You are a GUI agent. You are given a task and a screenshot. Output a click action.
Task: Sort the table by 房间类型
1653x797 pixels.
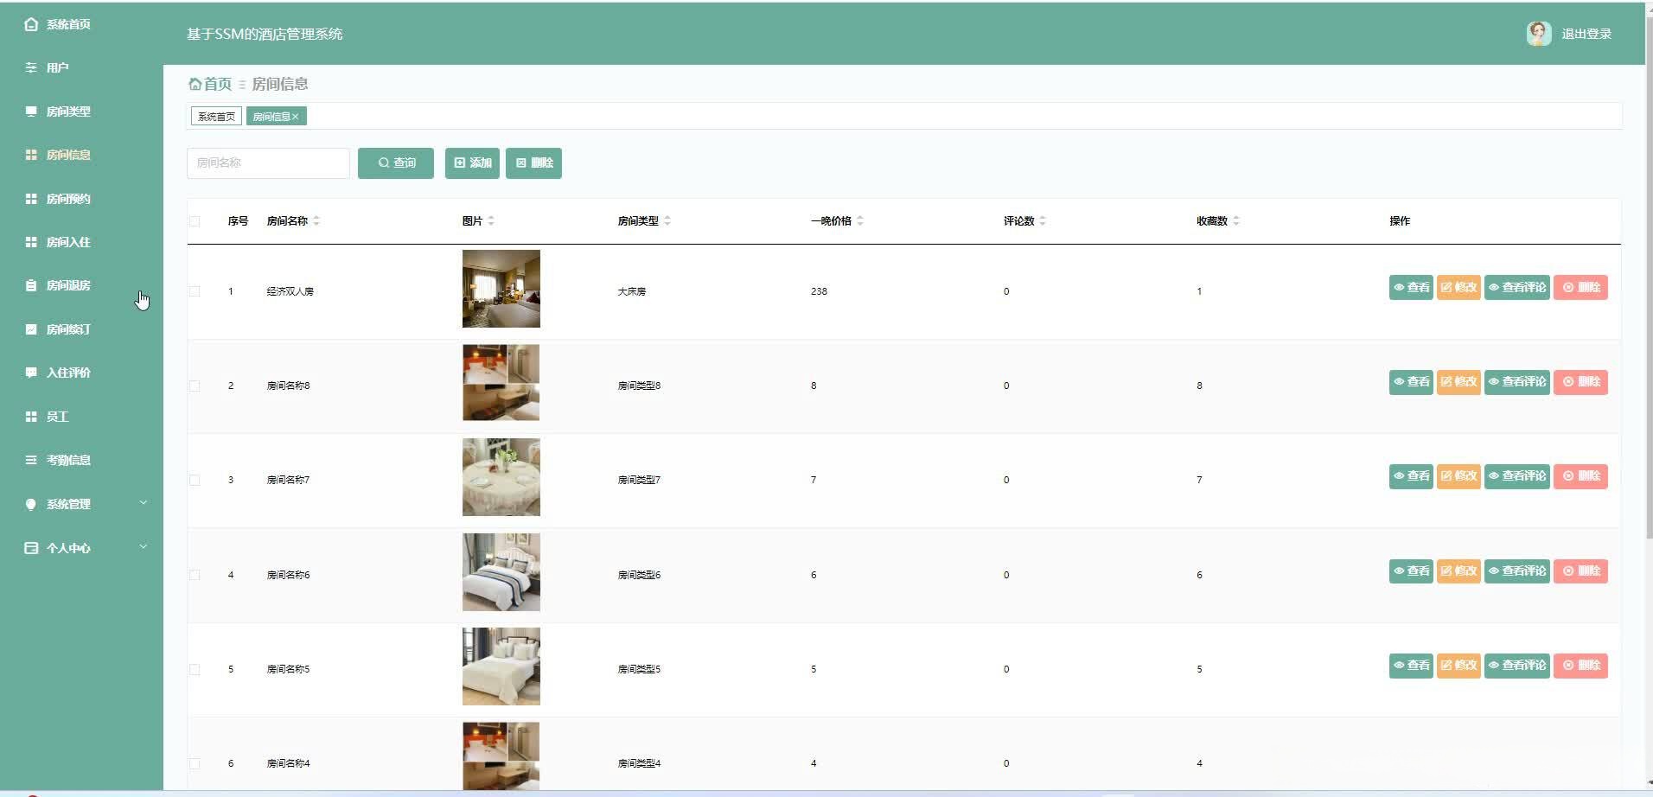pyautogui.click(x=667, y=221)
